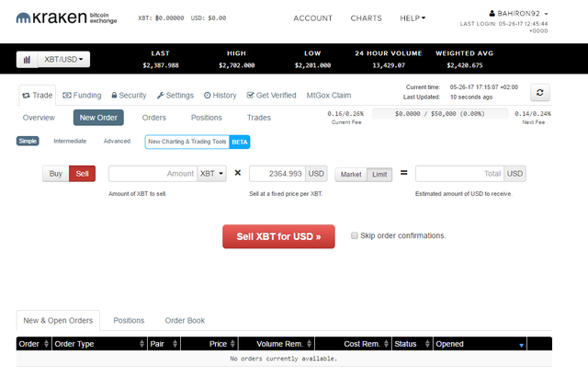Sort table by Volume Rem. column

point(277,344)
